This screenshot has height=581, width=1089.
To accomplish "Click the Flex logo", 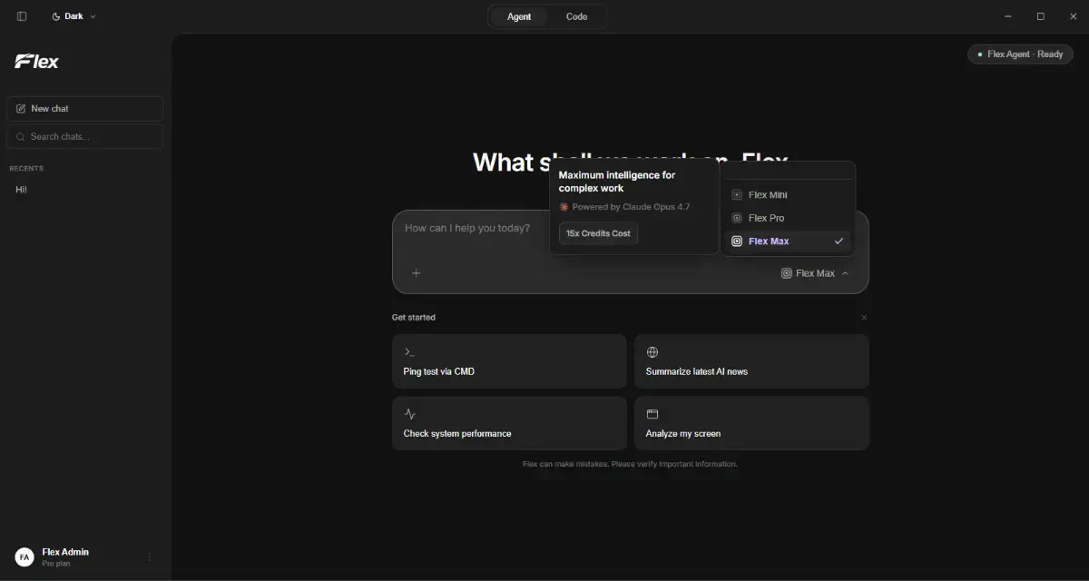I will click(x=36, y=62).
